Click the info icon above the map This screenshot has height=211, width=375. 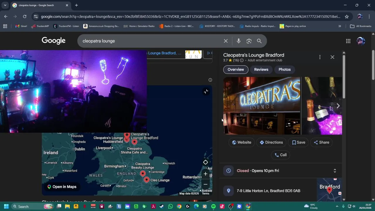210,80
